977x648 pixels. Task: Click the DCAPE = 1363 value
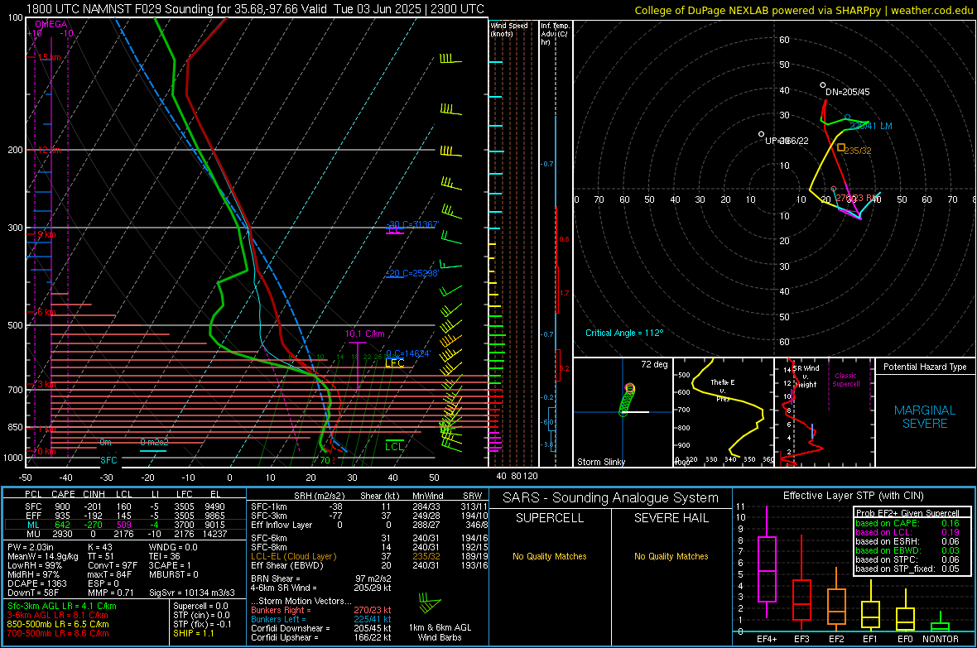coord(36,583)
